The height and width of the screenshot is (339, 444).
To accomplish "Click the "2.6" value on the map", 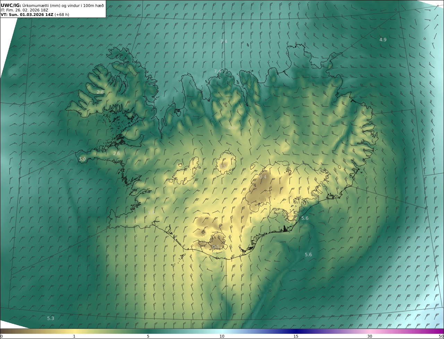I will tap(117, 153).
